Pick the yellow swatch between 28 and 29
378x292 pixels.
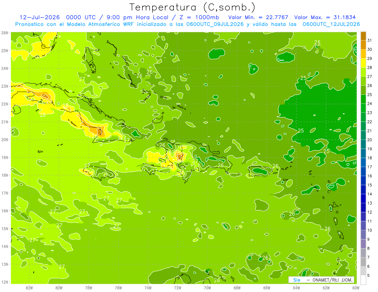[363, 63]
